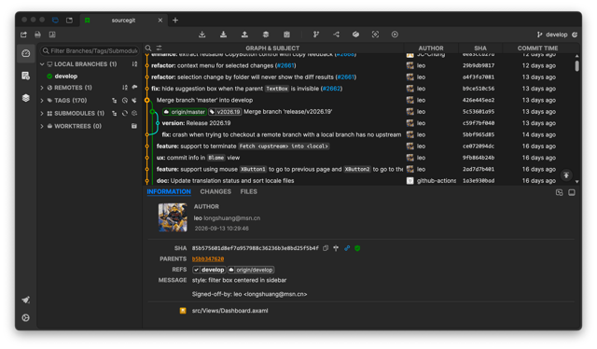The height and width of the screenshot is (349, 597).
Task: Jump to top using arrow button in history
Action: click(566, 175)
